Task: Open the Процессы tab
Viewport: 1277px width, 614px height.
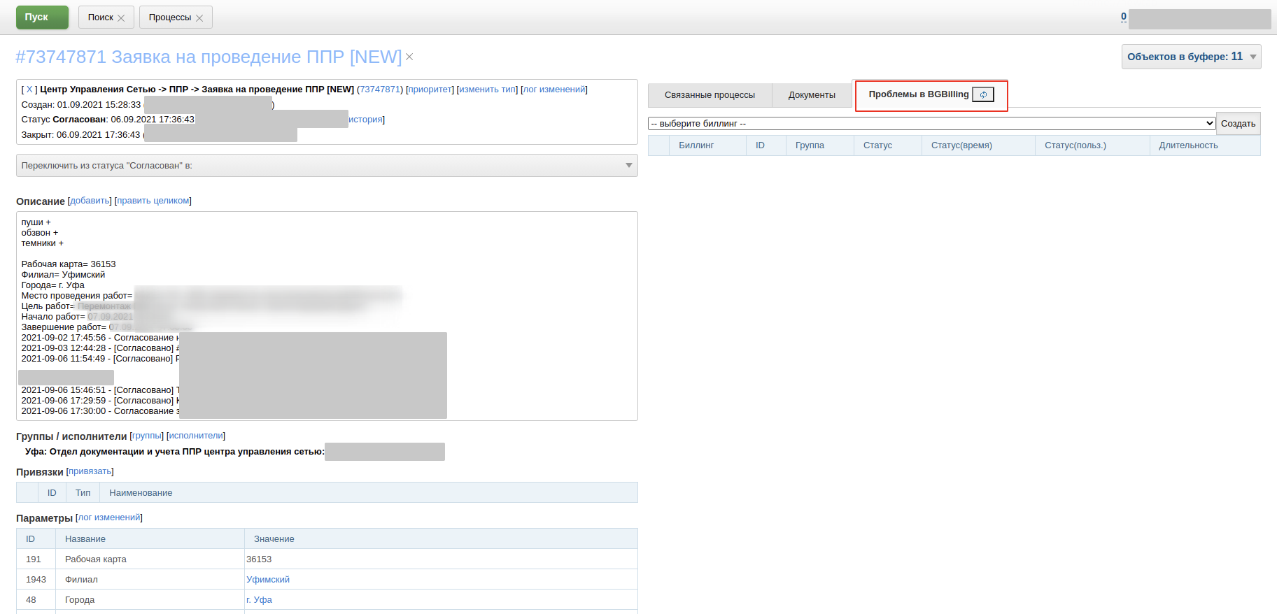Action: point(170,17)
